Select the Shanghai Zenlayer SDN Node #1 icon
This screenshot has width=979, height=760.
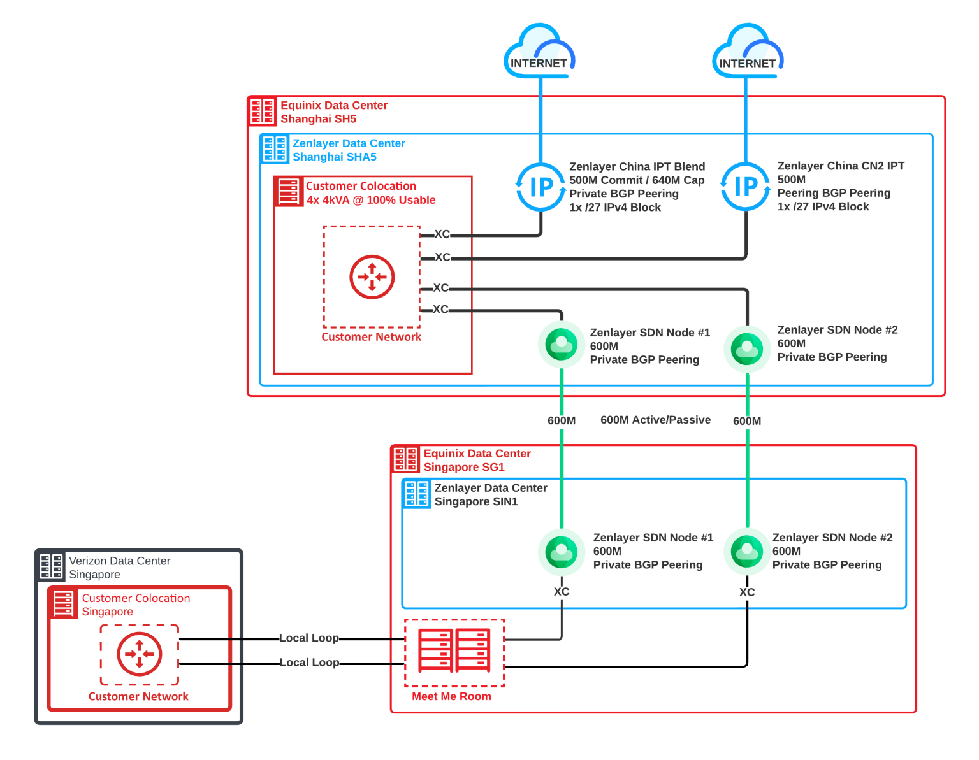(x=562, y=345)
